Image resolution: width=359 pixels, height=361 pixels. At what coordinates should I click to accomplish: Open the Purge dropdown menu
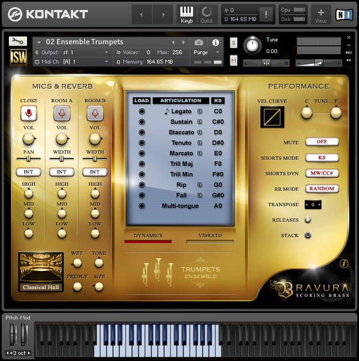tap(206, 53)
